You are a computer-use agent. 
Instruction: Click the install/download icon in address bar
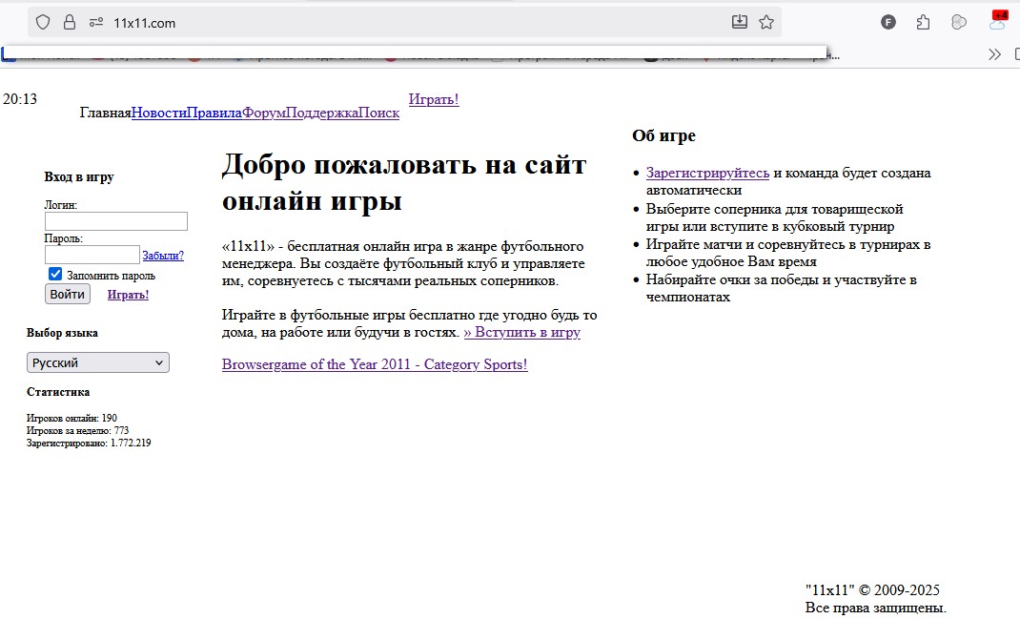click(x=739, y=22)
